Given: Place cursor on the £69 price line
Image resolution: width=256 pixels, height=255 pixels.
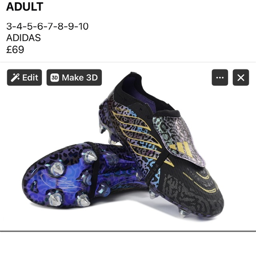Looking at the screenshot, I should [15, 50].
